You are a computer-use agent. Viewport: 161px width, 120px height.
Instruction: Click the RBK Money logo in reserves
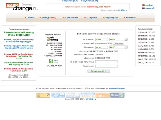(53, 61)
